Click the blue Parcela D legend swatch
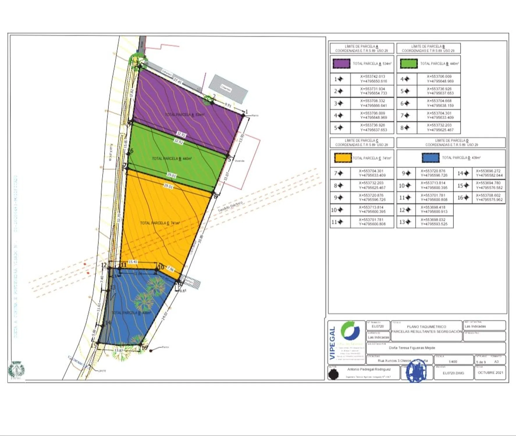The height and width of the screenshot is (436, 516). coord(430,158)
